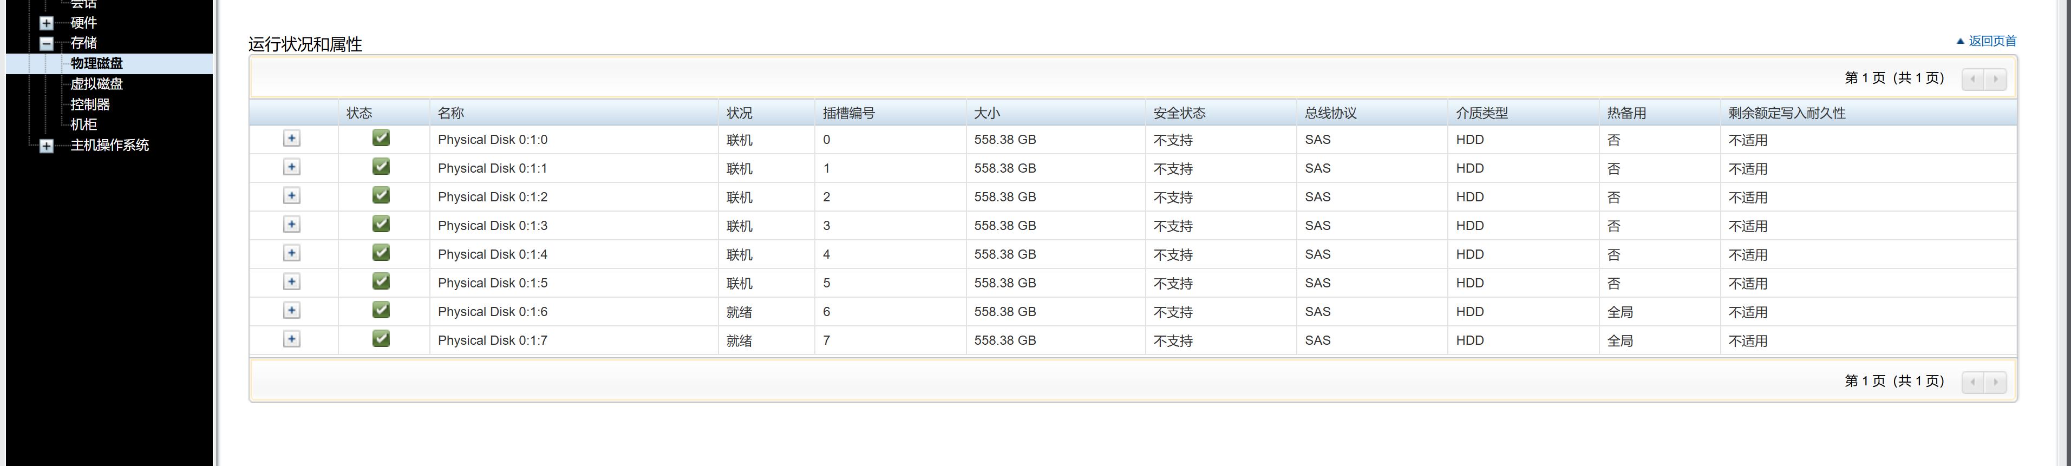Sort by the 热备用 column header
Viewport: 2071px width, 466px height.
point(1626,113)
